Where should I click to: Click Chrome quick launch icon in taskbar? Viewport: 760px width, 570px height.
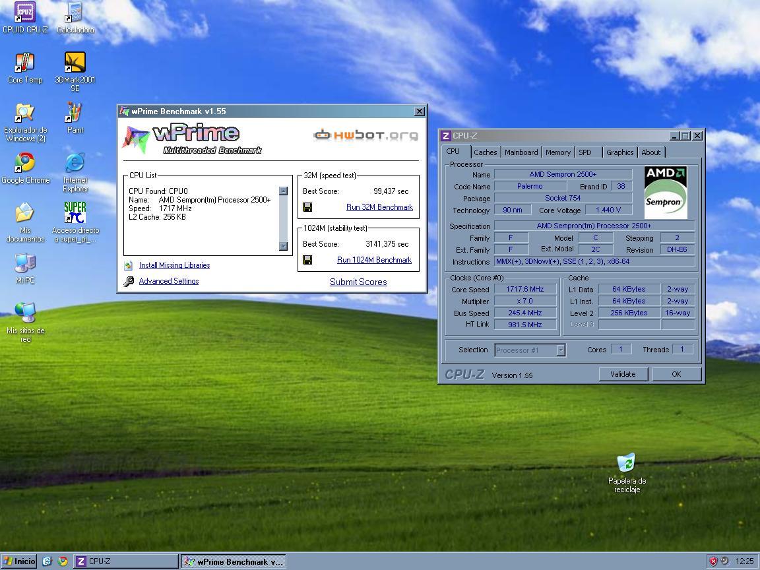pos(63,561)
